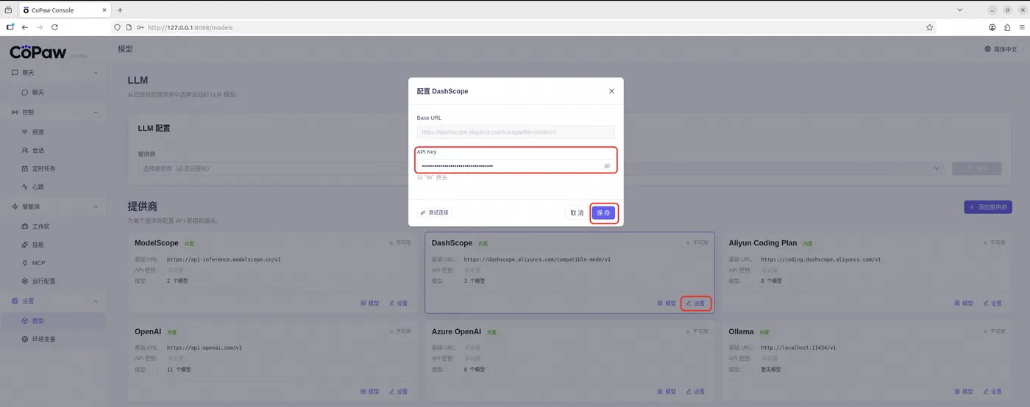1030x407 pixels.
Task: Open 设置 on the Azure OpenAI card
Action: click(x=695, y=392)
